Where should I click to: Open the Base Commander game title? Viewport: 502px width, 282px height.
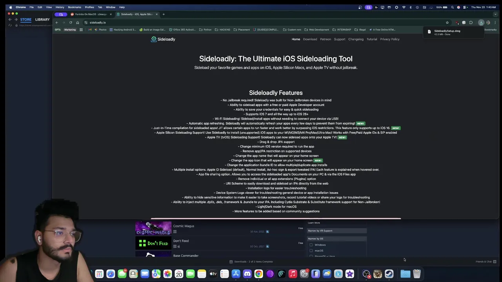point(186,256)
